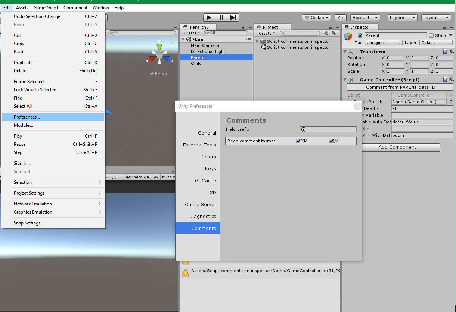
Task: Collapse the Main scene in Hierarchy
Action: point(183,39)
